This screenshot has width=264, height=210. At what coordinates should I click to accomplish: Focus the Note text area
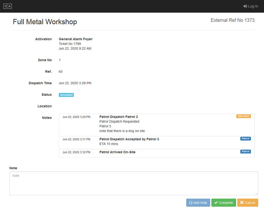pos(133,183)
